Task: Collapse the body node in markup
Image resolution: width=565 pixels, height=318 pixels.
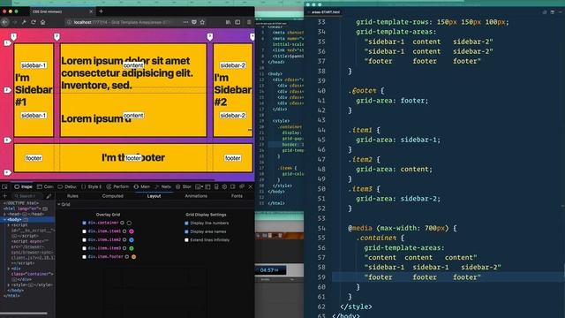Action: [x=5, y=219]
